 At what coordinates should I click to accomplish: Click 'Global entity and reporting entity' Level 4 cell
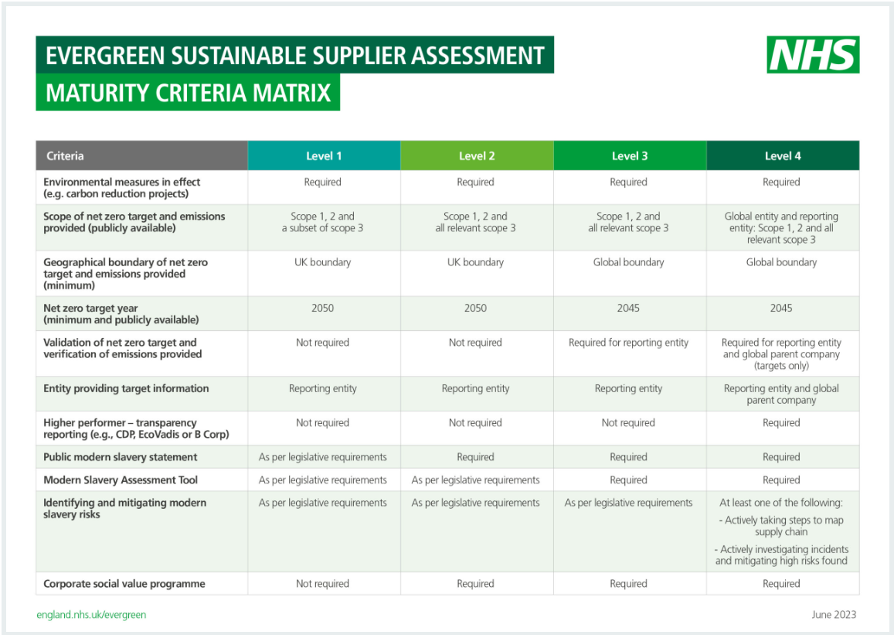(781, 227)
